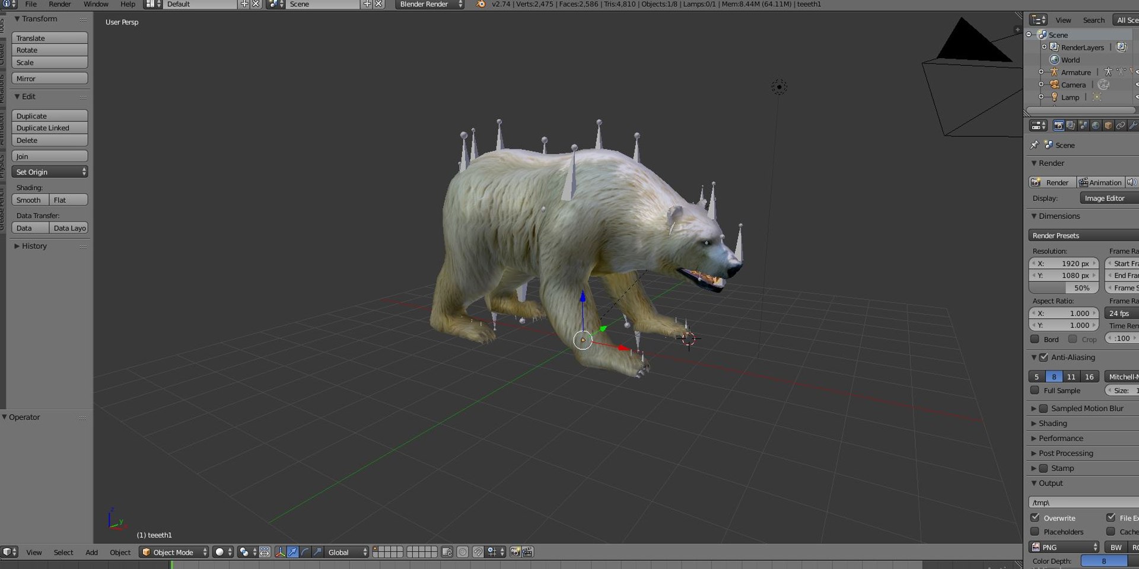Enable the Full Sample checkbox
The height and width of the screenshot is (569, 1139).
pos(1035,390)
